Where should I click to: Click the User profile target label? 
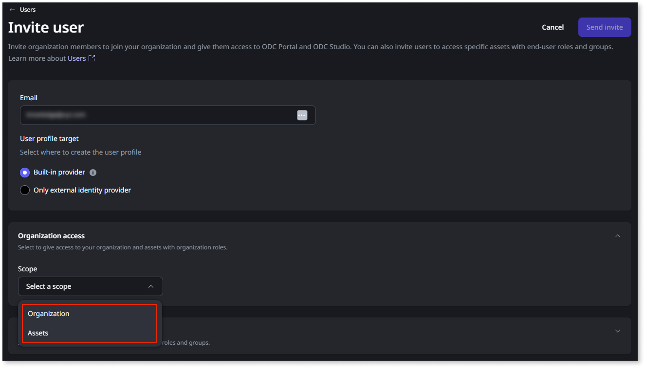49,139
